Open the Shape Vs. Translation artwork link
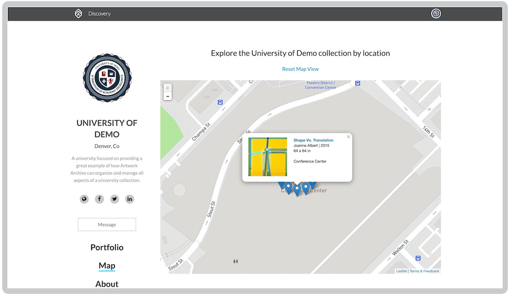 pyautogui.click(x=314, y=140)
